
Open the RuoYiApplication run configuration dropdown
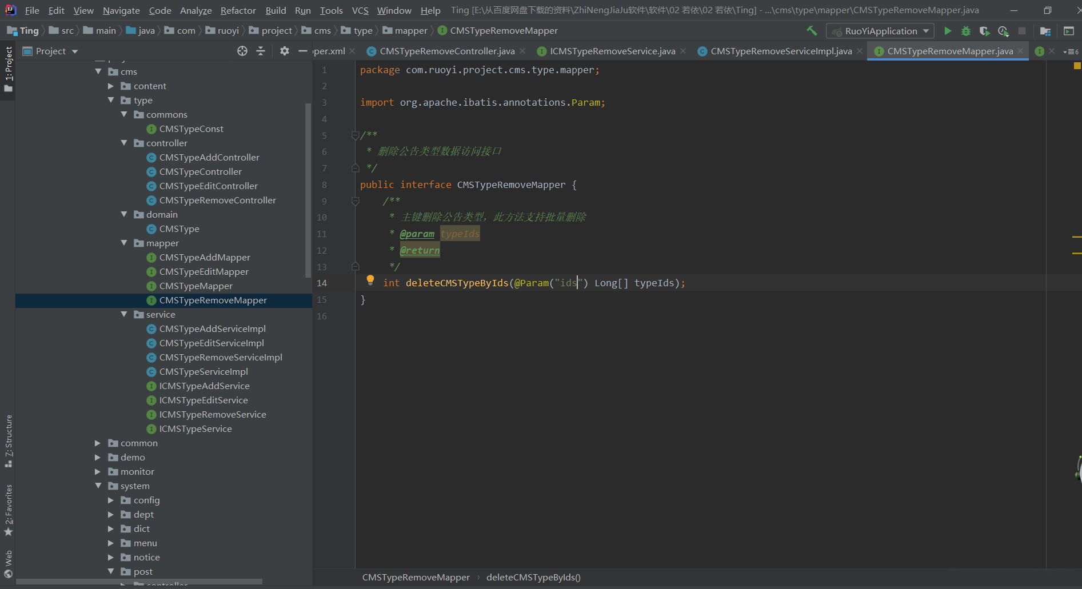point(880,31)
